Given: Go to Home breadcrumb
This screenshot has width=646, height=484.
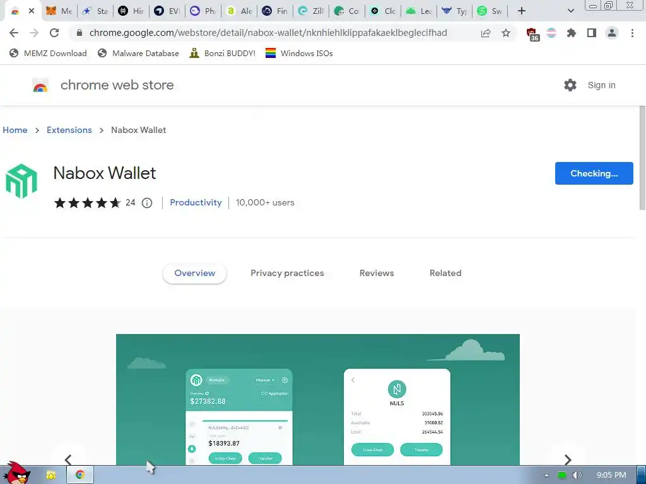Looking at the screenshot, I should coord(15,130).
